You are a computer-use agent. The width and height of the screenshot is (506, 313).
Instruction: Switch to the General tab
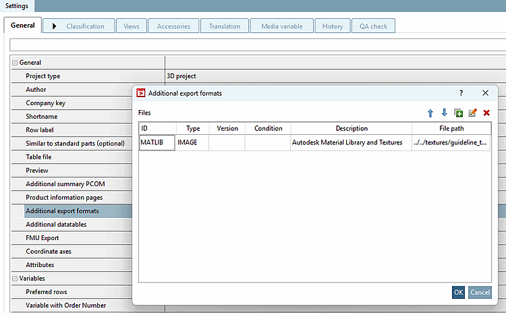(22, 25)
